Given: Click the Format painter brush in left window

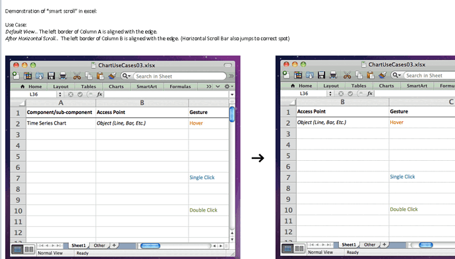Looking at the screenshot, I should coord(112,76).
